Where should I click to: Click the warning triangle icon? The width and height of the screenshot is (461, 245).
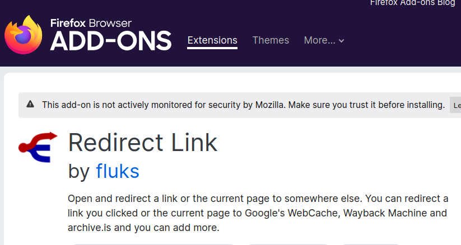click(x=30, y=105)
